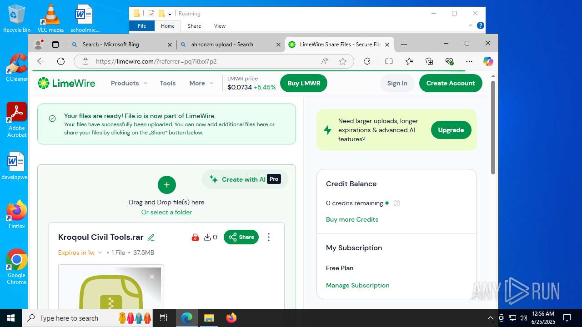Refresh the LimeWire page
The height and width of the screenshot is (327, 582).
61,61
